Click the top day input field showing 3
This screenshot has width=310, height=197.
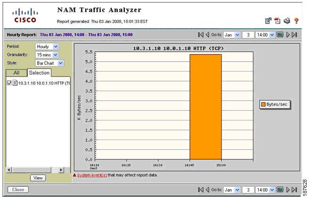coord(248,35)
